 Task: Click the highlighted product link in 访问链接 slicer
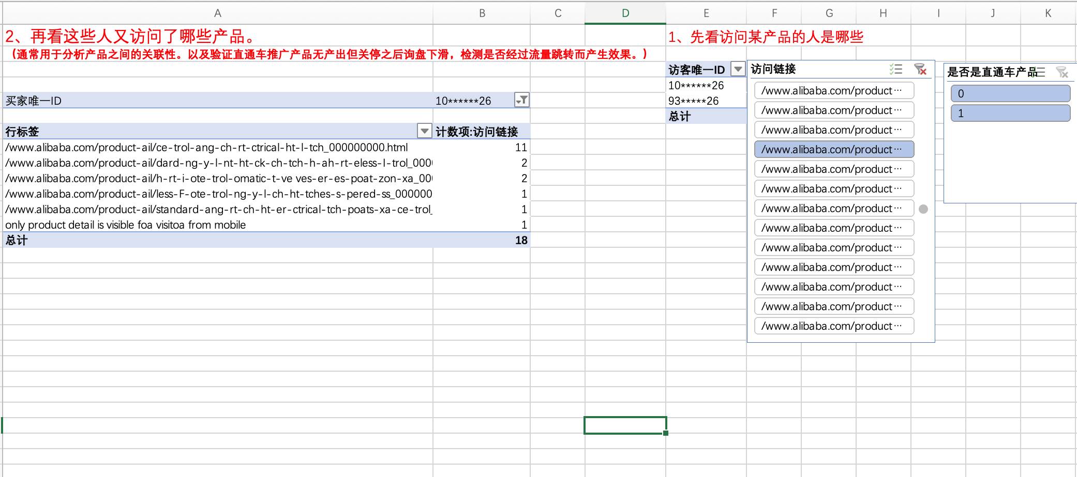(834, 149)
